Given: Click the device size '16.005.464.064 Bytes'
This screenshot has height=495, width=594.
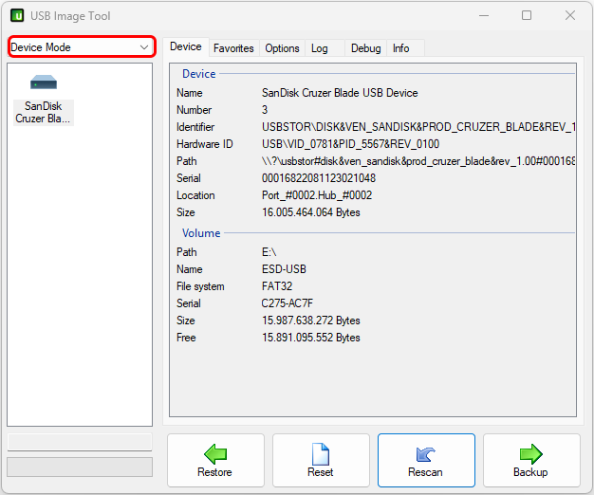Looking at the screenshot, I should pos(310,212).
